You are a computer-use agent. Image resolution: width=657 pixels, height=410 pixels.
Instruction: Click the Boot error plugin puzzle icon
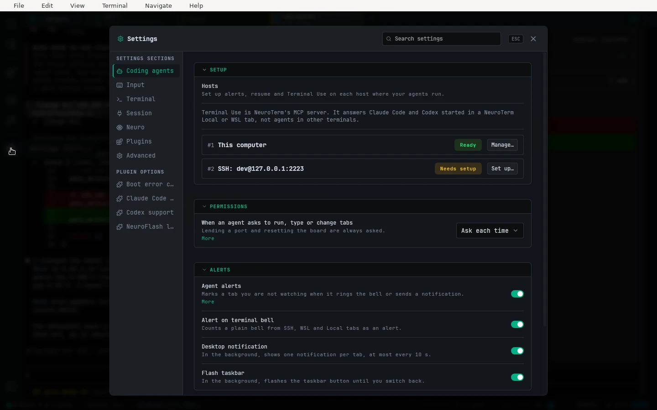120,184
